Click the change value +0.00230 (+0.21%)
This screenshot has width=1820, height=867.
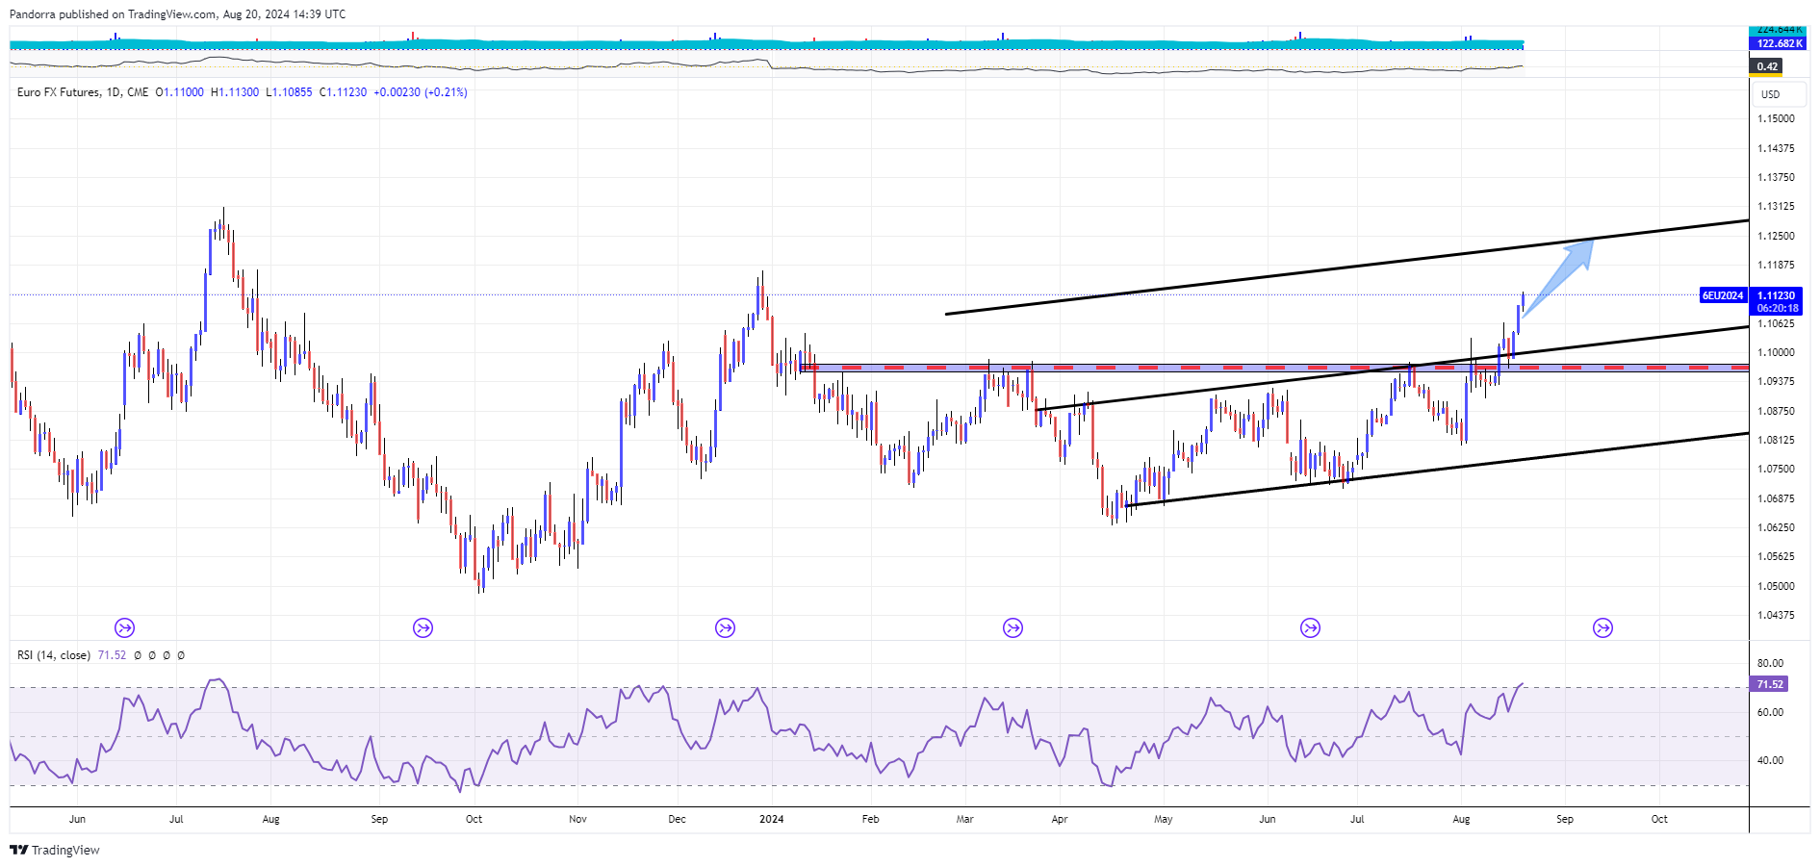[x=421, y=92]
